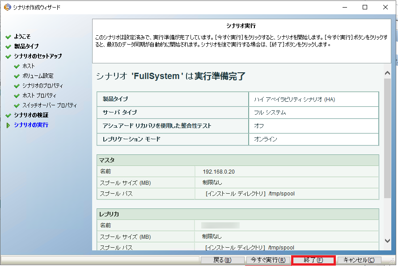Click the wizard app icon in title bar
Screen dimensions: 398x266
tap(7, 7)
